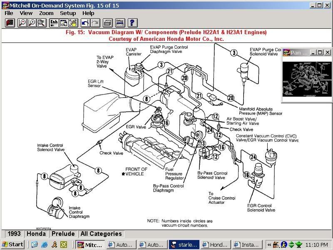
Task: Click the 11:10 PM taskbar clock
Action: pos(317,245)
